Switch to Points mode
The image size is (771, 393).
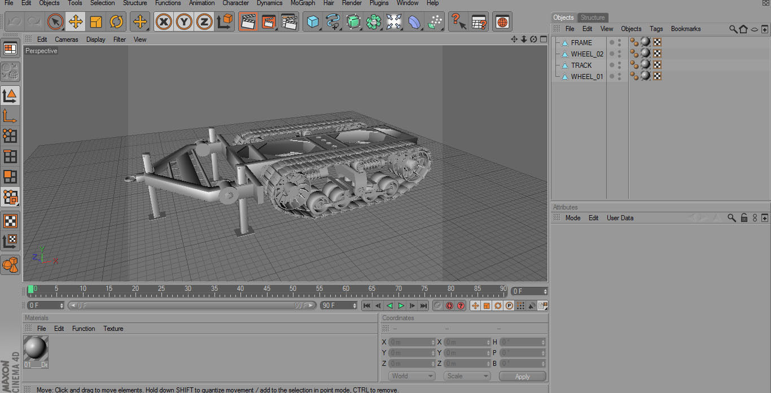pyautogui.click(x=10, y=136)
